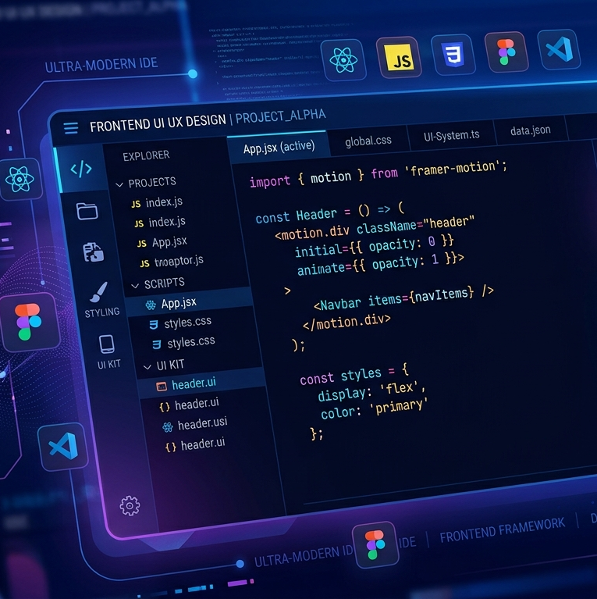
Task: Click the CSS3 shield icon at top
Action: coord(453,55)
